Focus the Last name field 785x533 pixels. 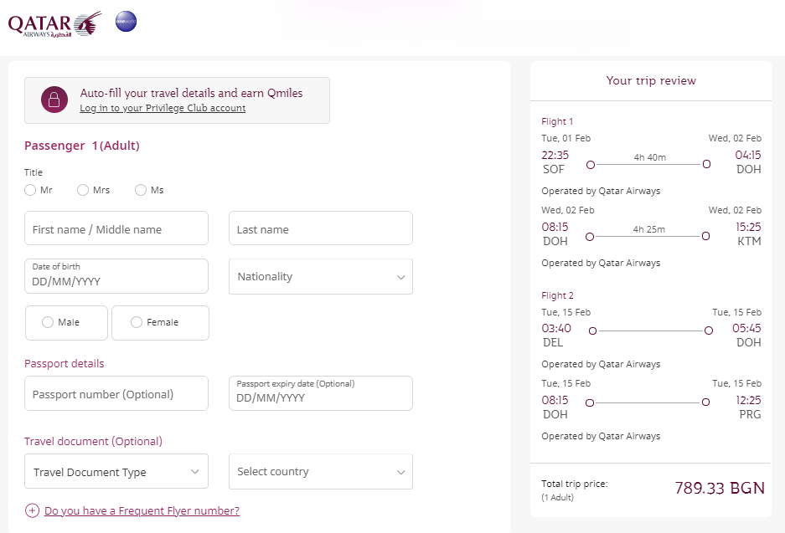coord(320,228)
